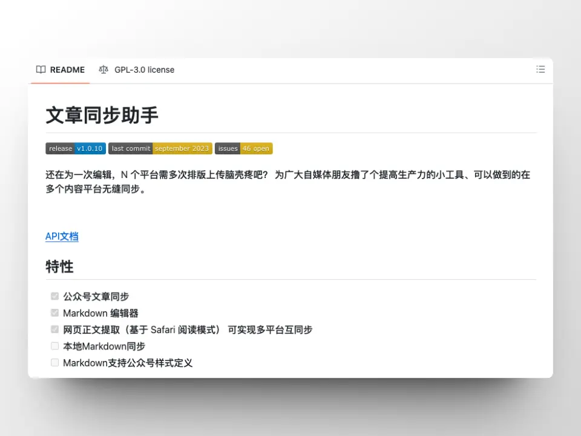Click the last commit september 2023 badge

(160, 148)
